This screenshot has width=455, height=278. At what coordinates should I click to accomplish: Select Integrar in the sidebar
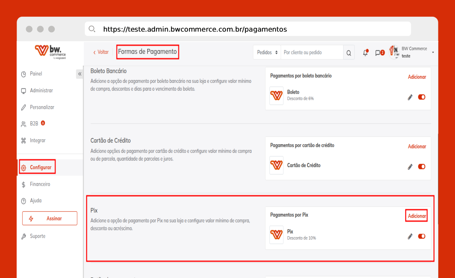click(37, 140)
